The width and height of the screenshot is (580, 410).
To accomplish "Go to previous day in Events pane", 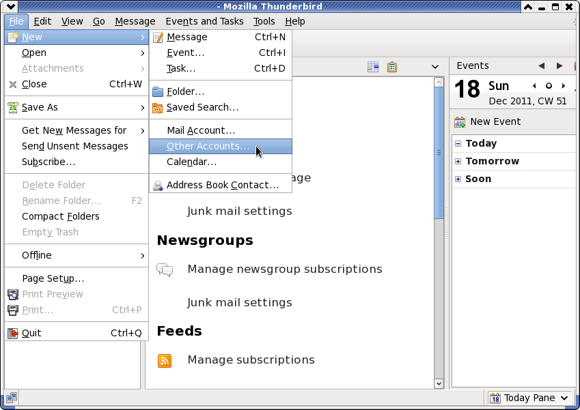I will point(534,86).
